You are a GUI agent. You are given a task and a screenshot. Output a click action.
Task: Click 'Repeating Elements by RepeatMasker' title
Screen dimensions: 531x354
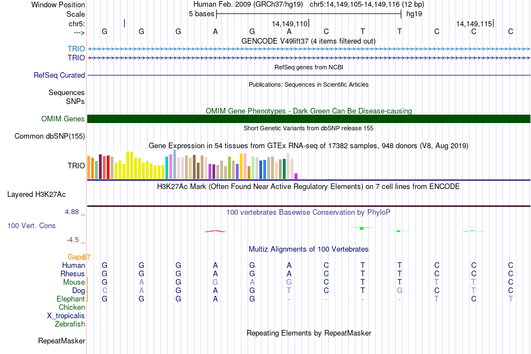tap(309, 333)
